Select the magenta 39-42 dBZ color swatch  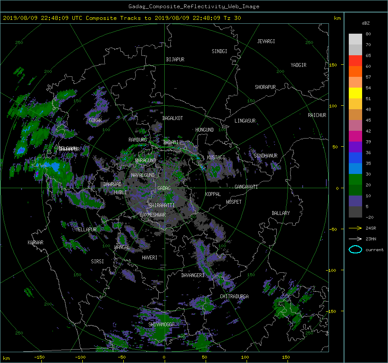point(355,136)
